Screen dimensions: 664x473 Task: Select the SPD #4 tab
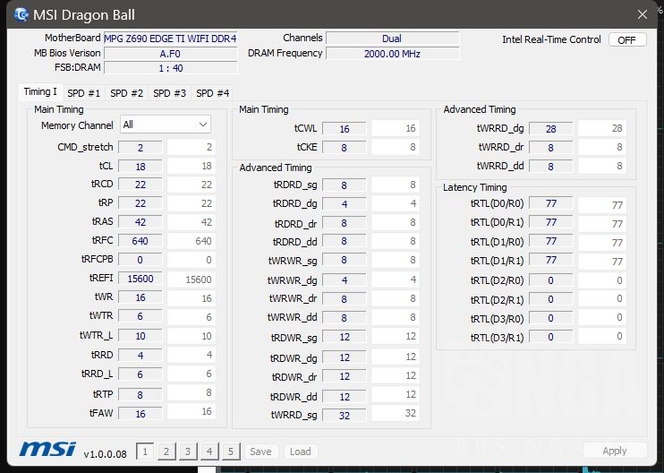pos(212,92)
